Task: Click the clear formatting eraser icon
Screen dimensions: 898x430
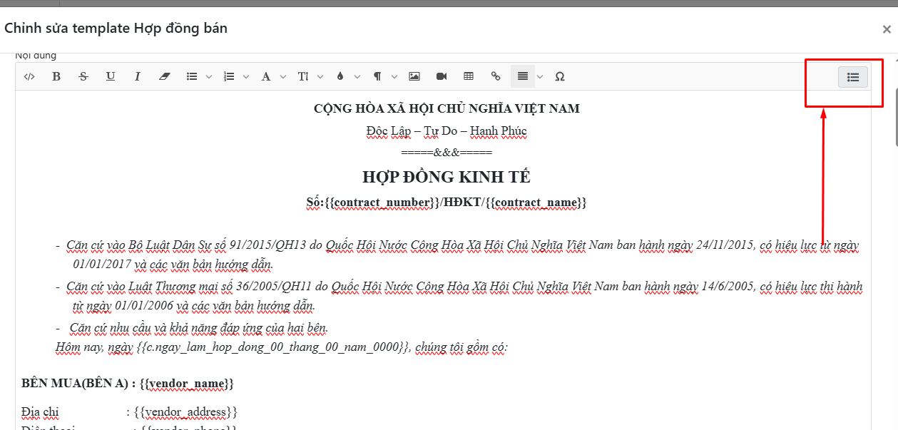Action: click(165, 76)
